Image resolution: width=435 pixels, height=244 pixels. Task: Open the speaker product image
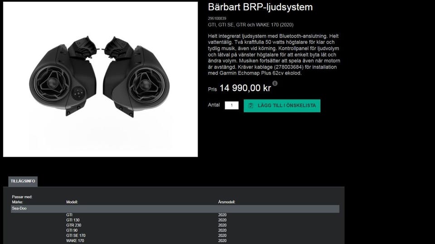tap(101, 80)
